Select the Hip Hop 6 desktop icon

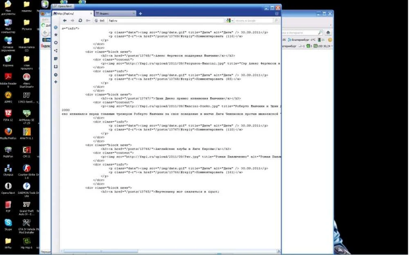pyautogui.click(x=27, y=243)
